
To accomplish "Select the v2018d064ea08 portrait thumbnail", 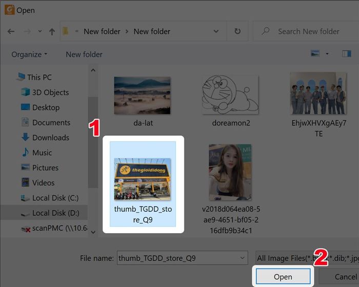I will [x=230, y=172].
